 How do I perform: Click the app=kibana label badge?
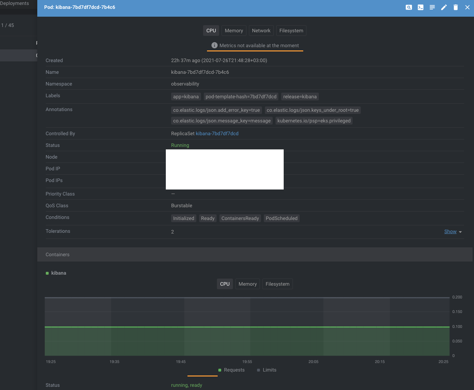click(186, 97)
